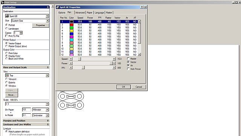Click the Power slider thumb
Viewport: 241px width, 136px height.
(x=111, y=63)
